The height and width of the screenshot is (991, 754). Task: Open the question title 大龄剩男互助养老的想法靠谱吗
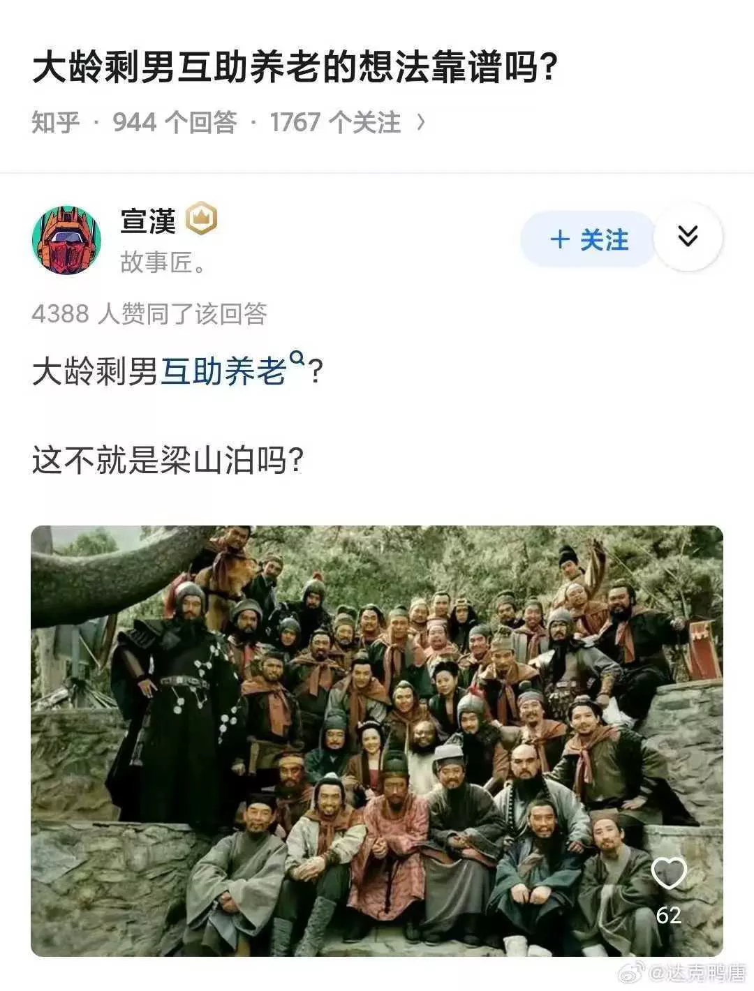coord(294,68)
